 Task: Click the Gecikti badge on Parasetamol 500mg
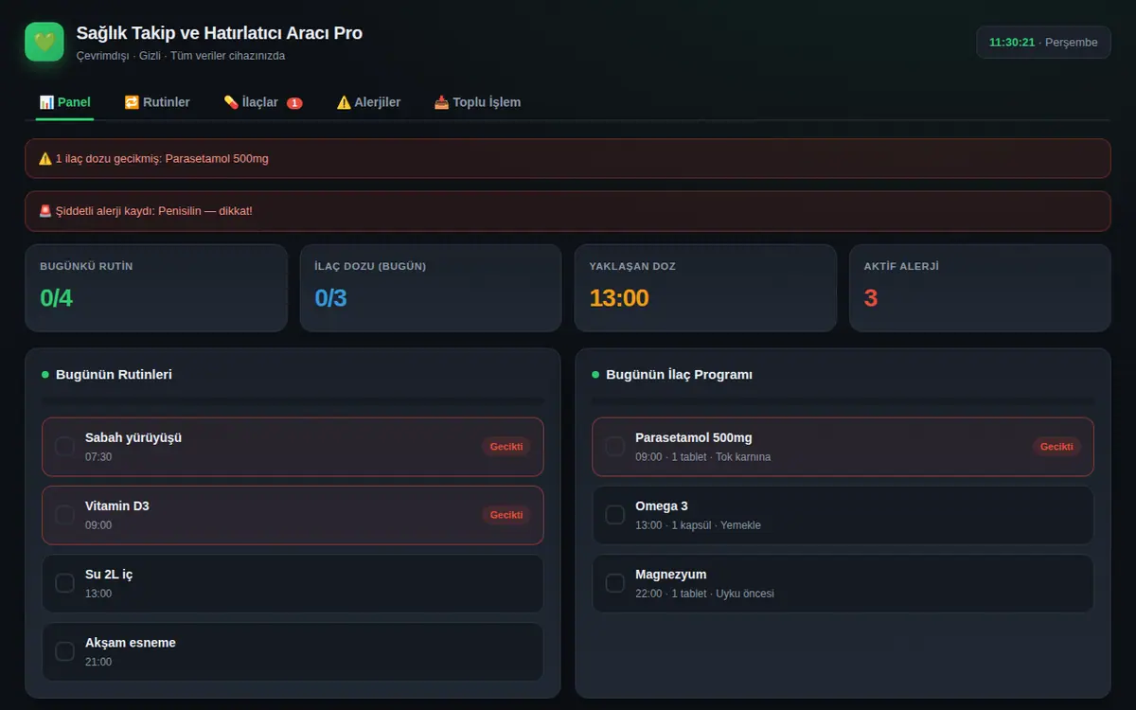(x=1056, y=447)
